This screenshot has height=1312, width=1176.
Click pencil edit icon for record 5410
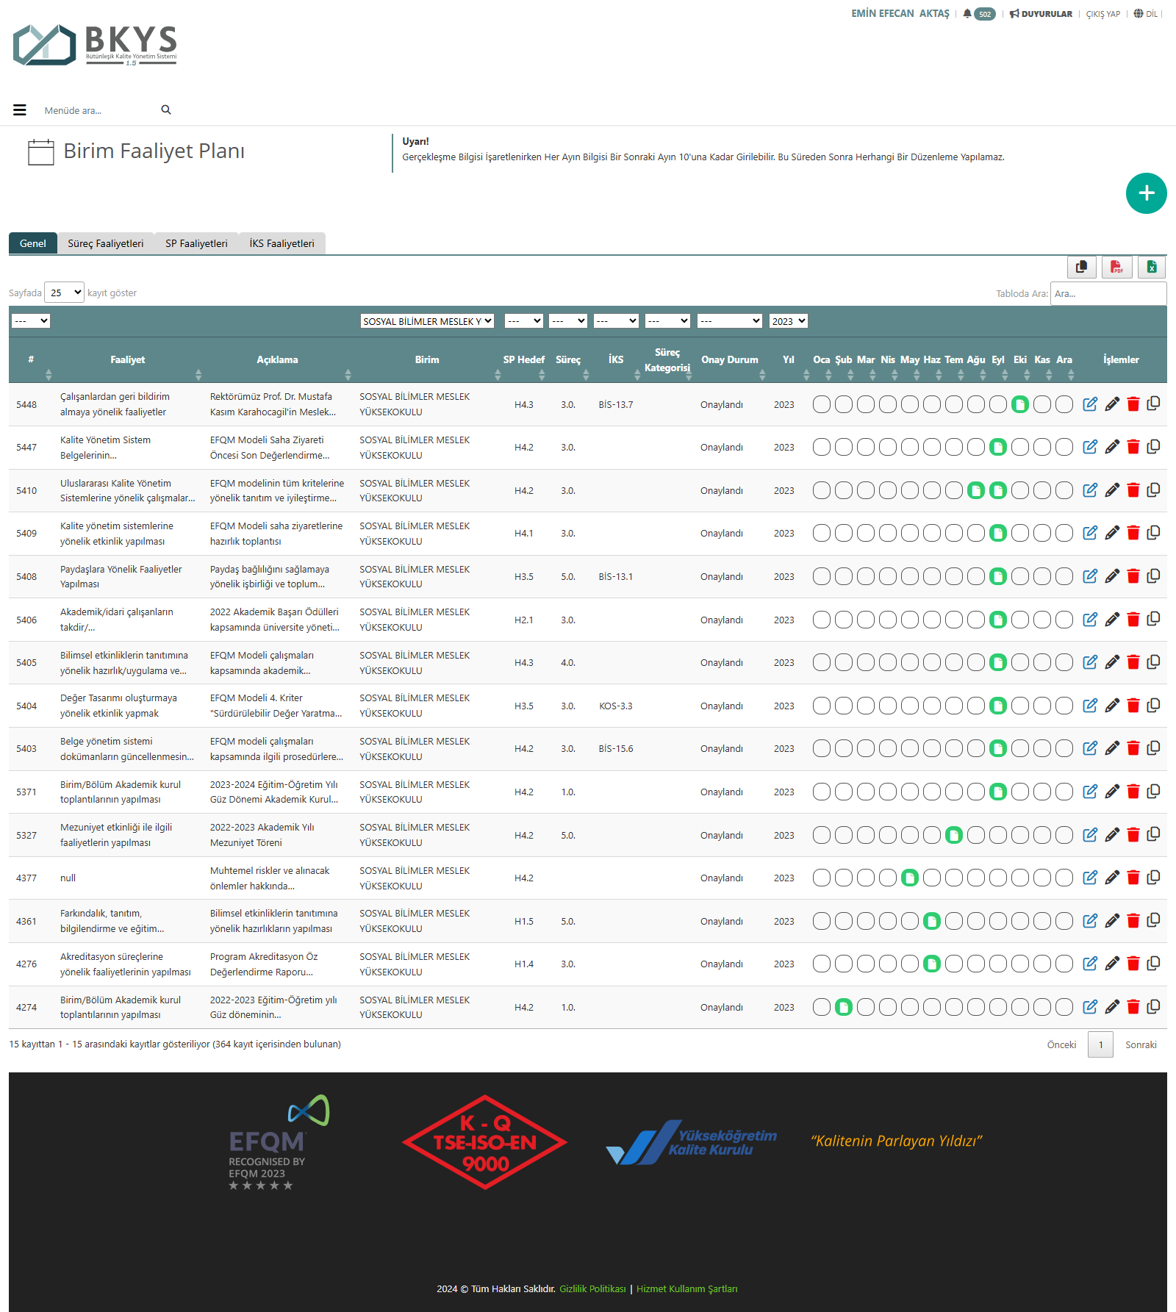tap(1112, 490)
